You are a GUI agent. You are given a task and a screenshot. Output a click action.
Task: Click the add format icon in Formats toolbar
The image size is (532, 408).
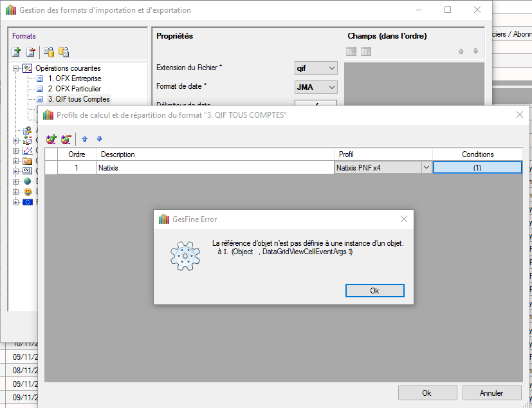[x=17, y=52]
